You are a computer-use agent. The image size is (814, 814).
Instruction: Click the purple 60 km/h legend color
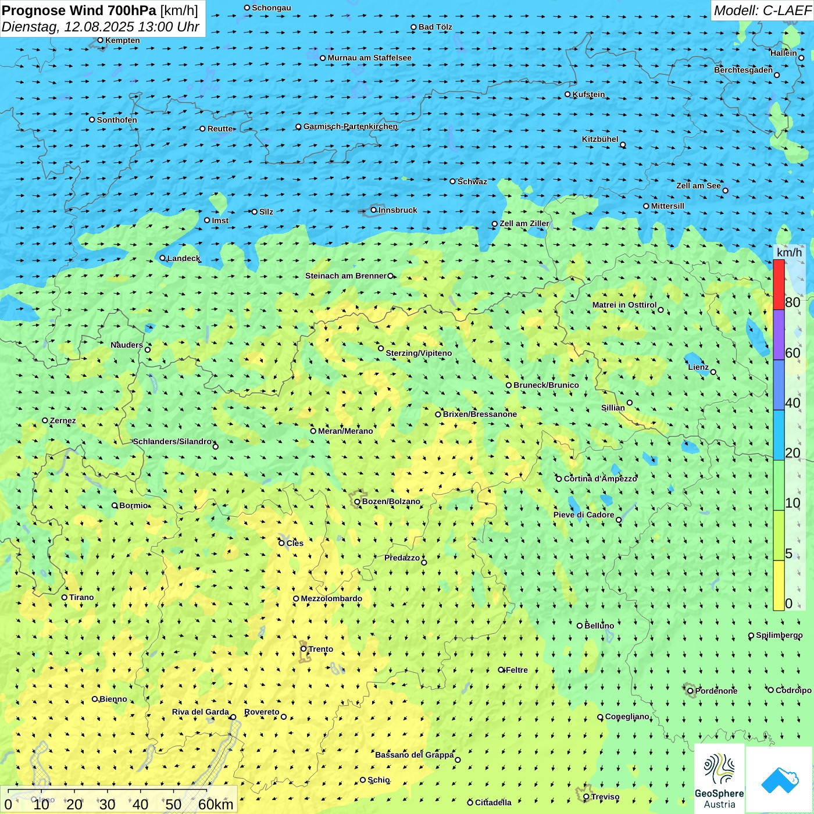pyautogui.click(x=779, y=335)
